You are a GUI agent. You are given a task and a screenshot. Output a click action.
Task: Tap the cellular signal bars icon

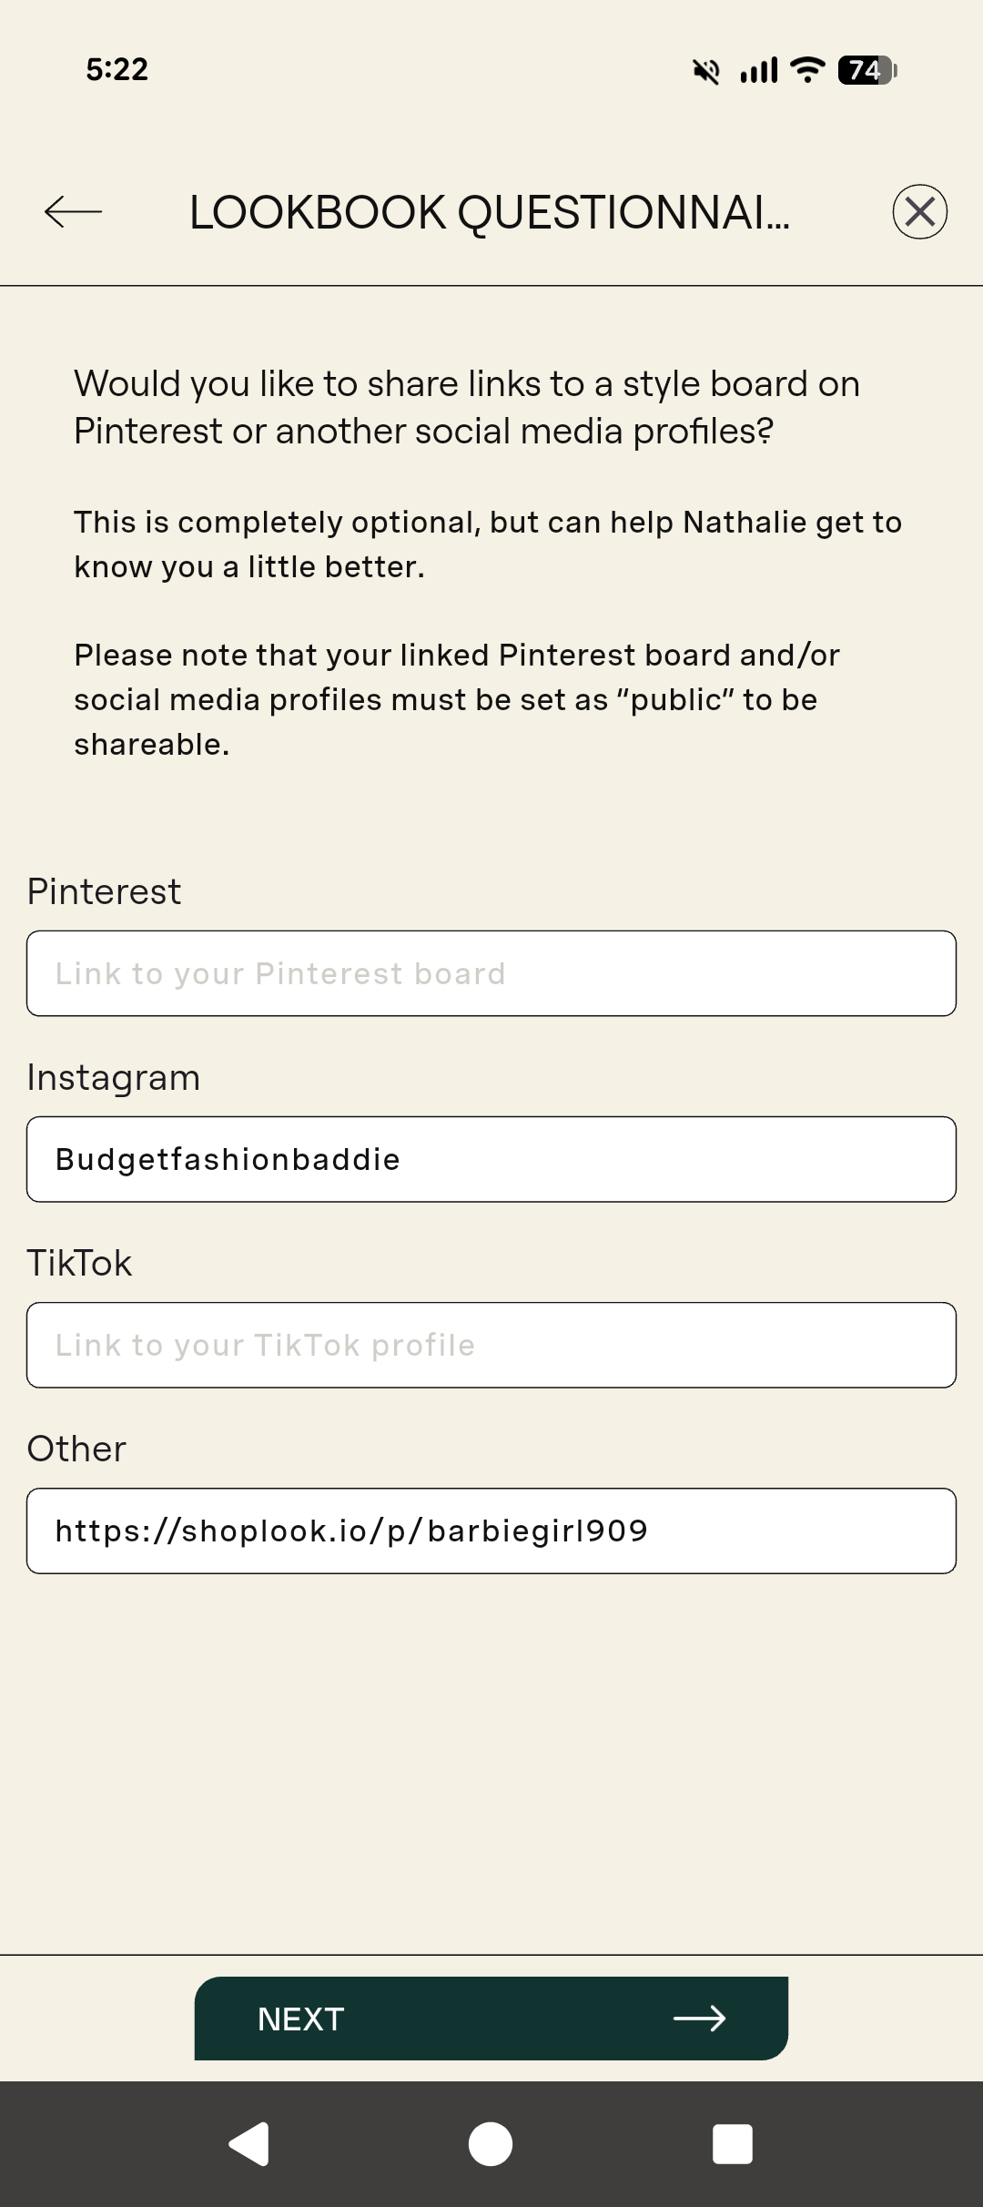pyautogui.click(x=759, y=70)
